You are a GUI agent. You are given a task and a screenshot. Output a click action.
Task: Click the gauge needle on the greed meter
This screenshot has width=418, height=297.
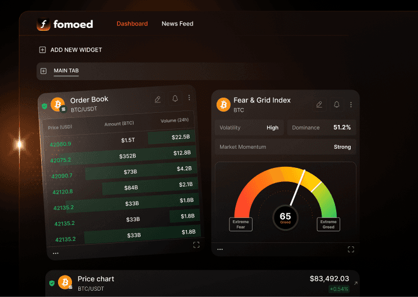(297, 188)
